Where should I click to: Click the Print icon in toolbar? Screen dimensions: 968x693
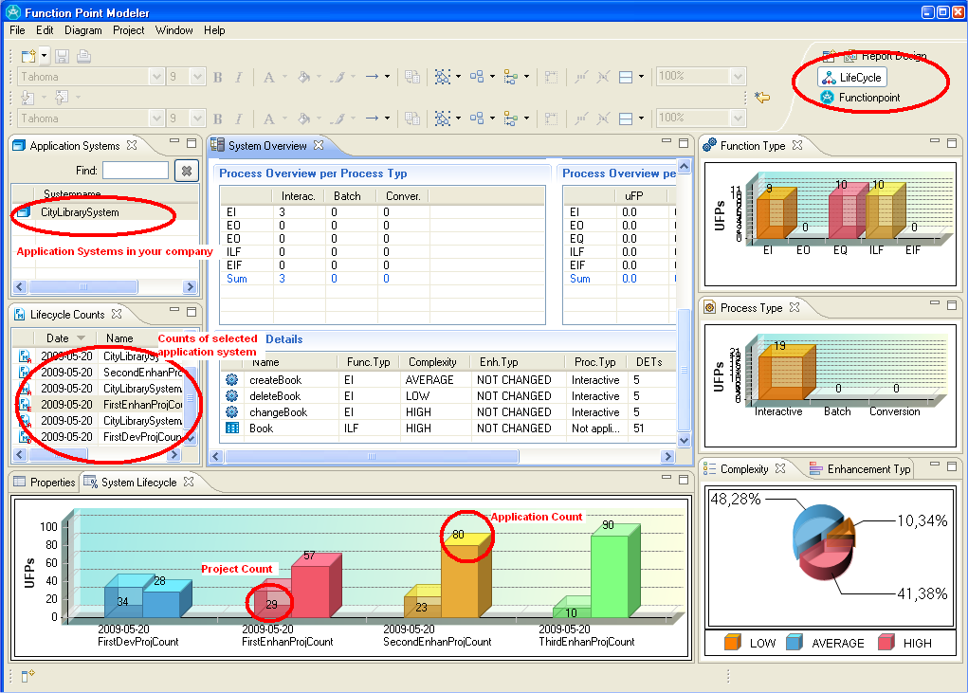coord(84,56)
